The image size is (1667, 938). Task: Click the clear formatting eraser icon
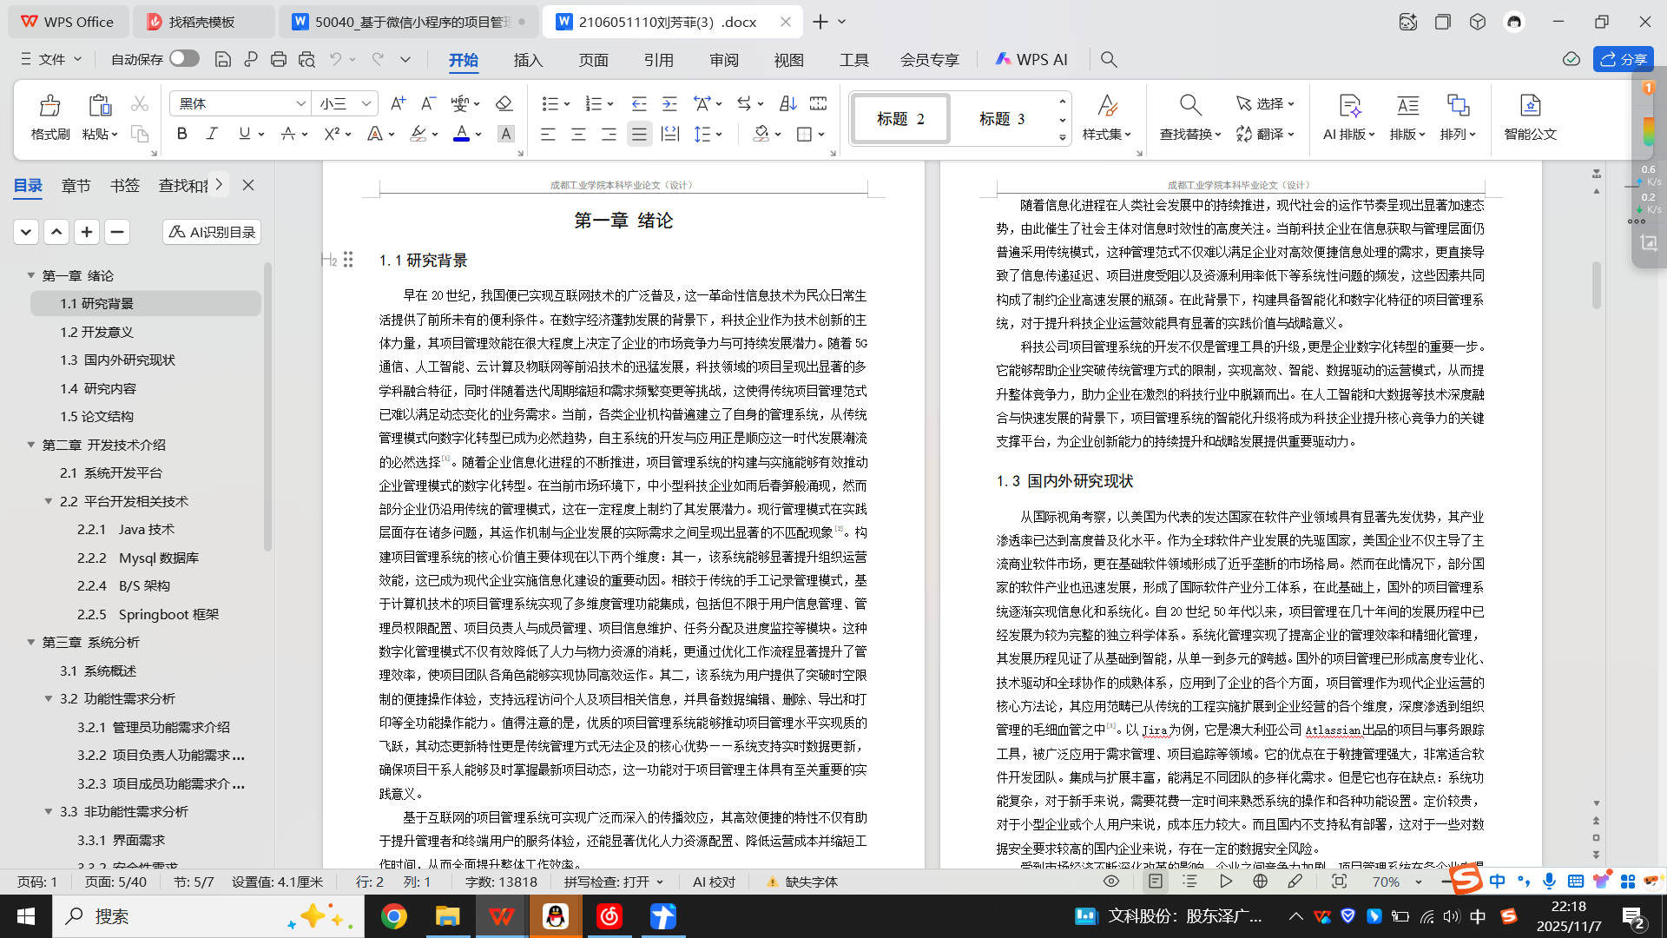point(504,103)
